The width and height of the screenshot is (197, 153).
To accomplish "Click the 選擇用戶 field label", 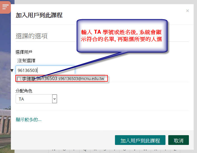I will click(x=24, y=52).
